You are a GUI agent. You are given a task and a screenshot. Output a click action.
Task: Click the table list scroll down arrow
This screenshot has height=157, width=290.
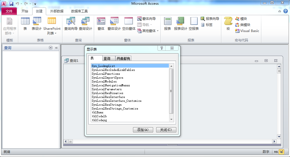pyautogui.click(x=171, y=119)
